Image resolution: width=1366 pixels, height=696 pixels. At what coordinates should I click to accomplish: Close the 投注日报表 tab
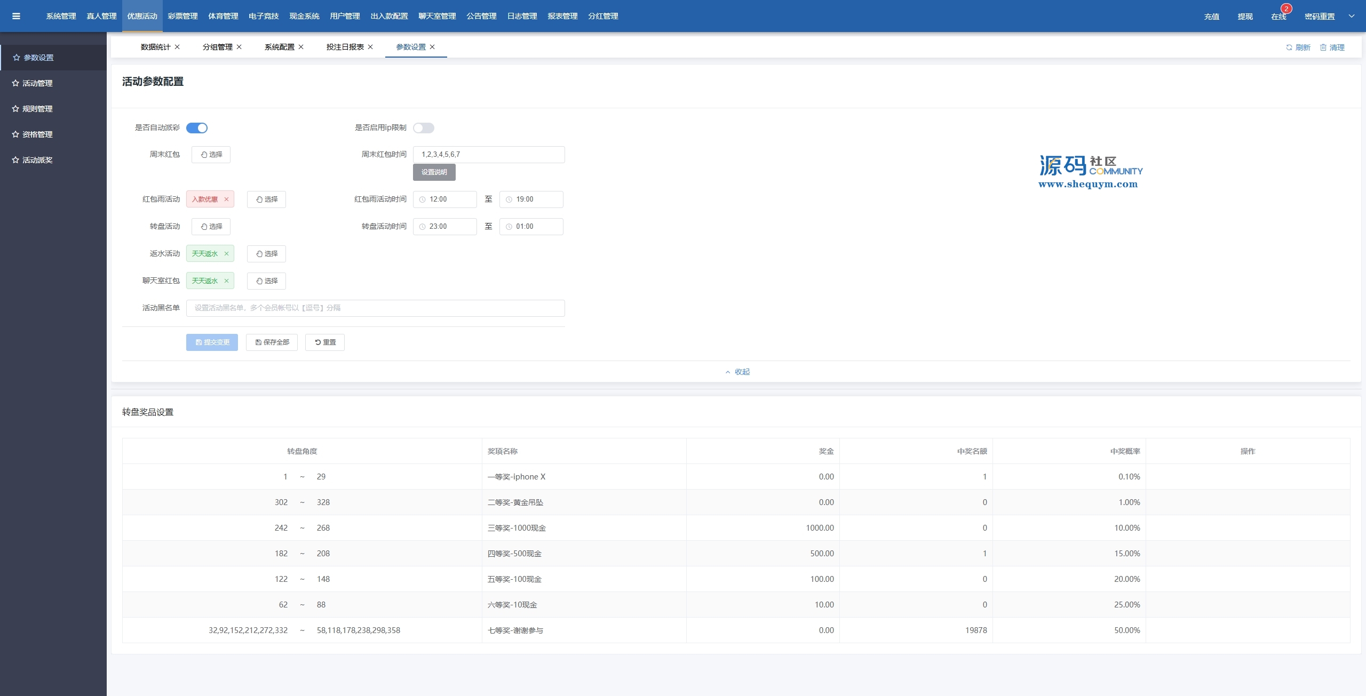click(370, 47)
